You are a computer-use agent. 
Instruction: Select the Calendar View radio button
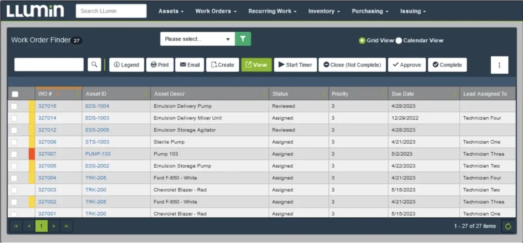(399, 40)
